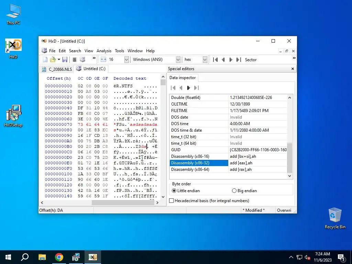Open the Tools menu
This screenshot has width=352, height=264.
(119, 51)
